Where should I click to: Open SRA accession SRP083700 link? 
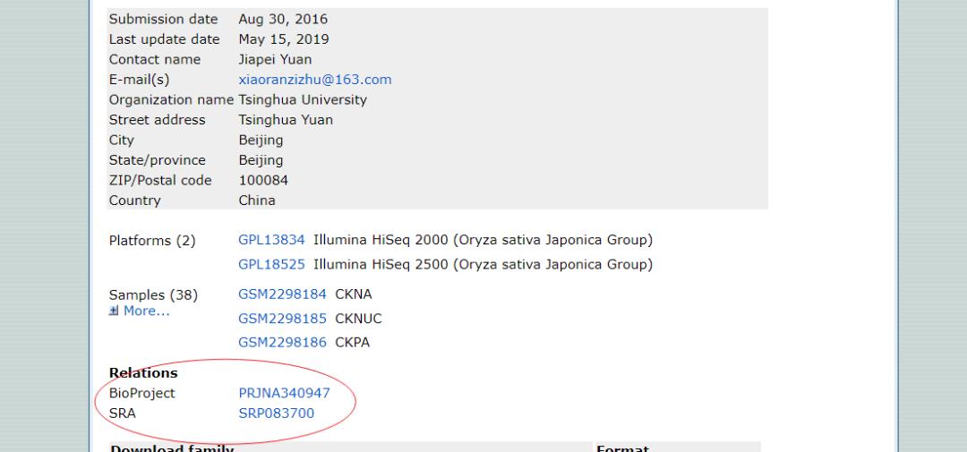[x=276, y=413]
